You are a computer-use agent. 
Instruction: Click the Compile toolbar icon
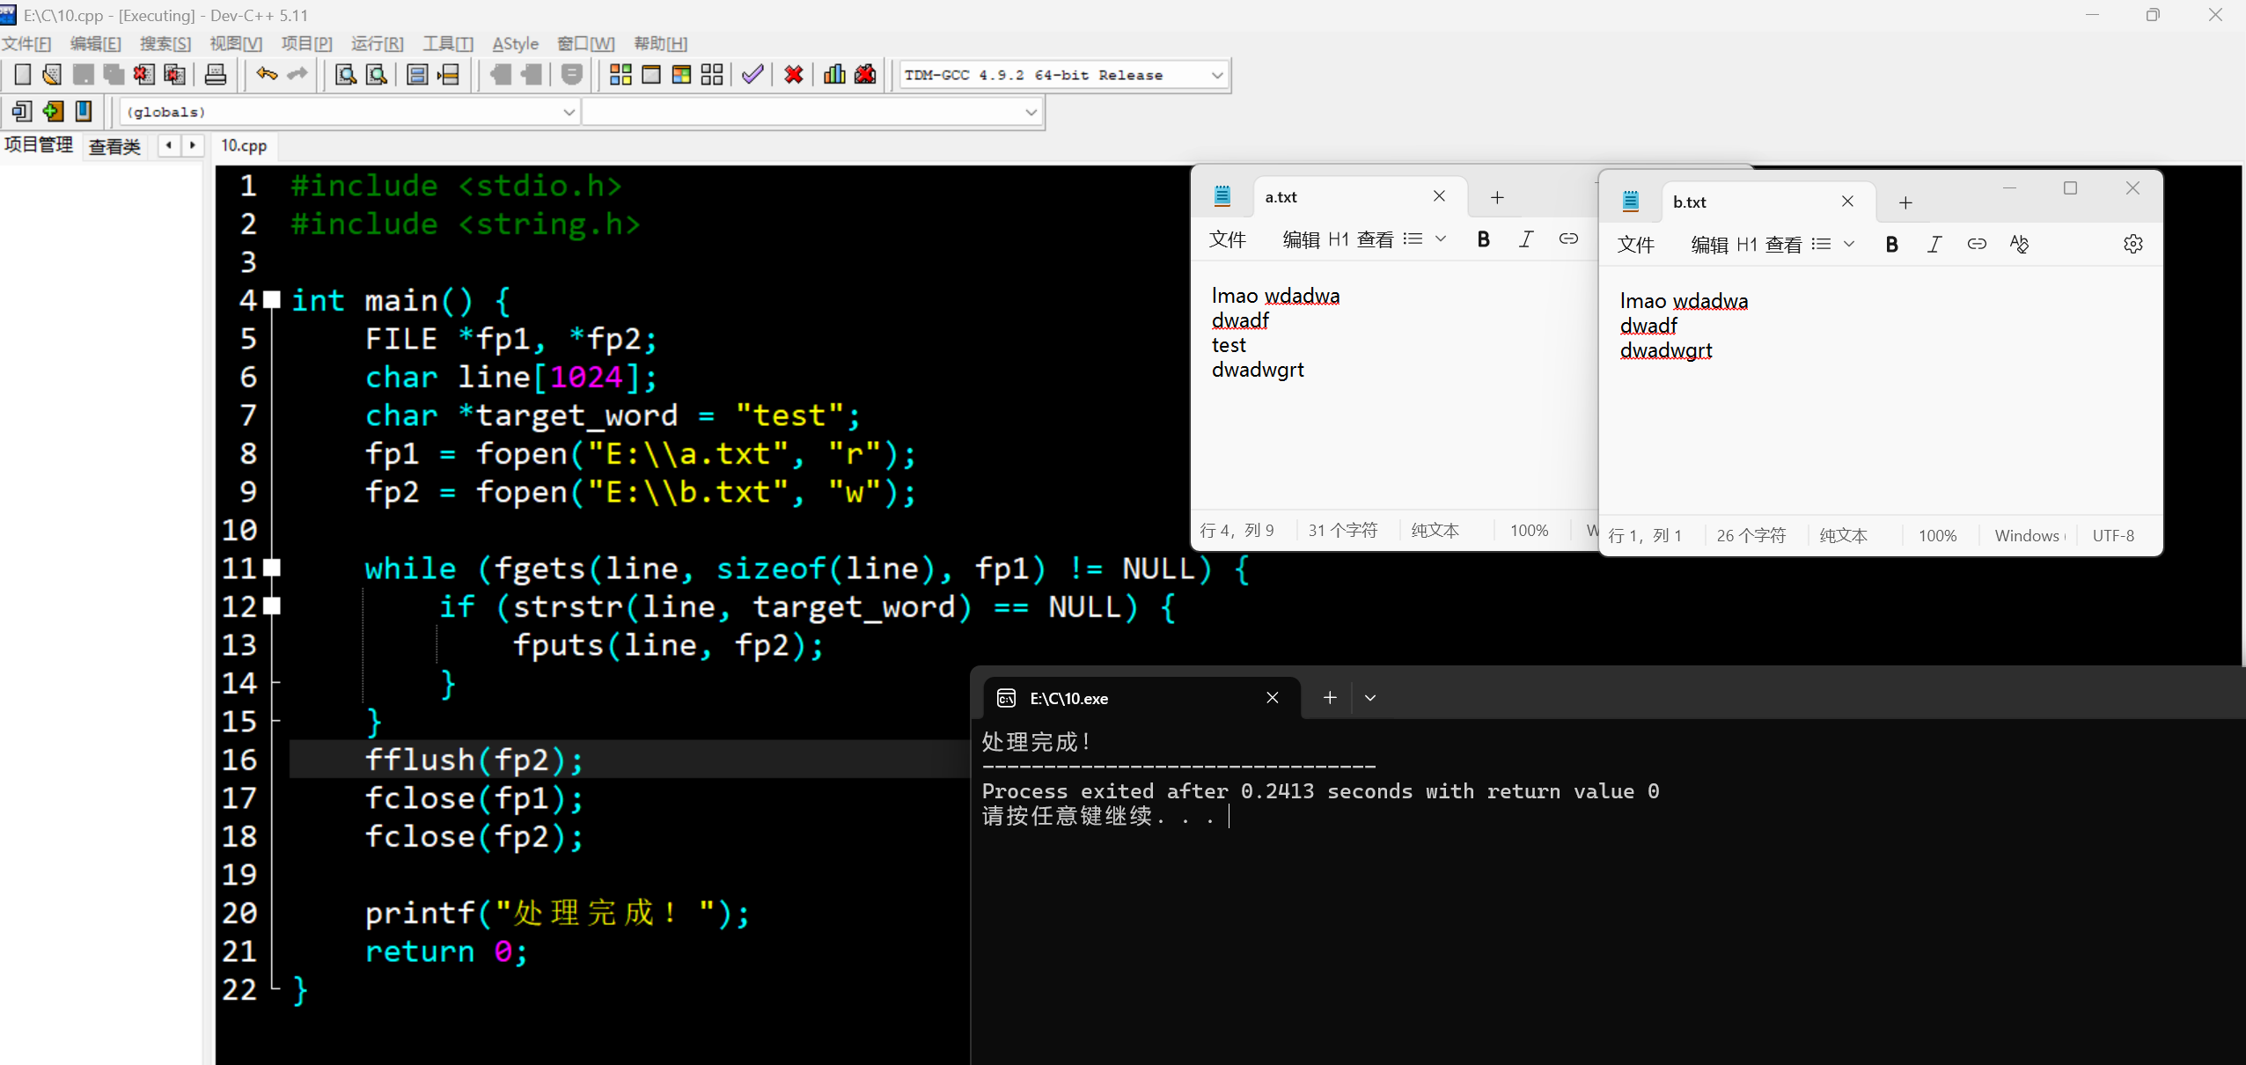[x=620, y=75]
